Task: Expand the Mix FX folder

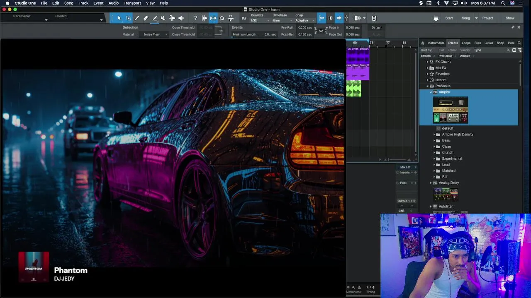Action: point(428,68)
